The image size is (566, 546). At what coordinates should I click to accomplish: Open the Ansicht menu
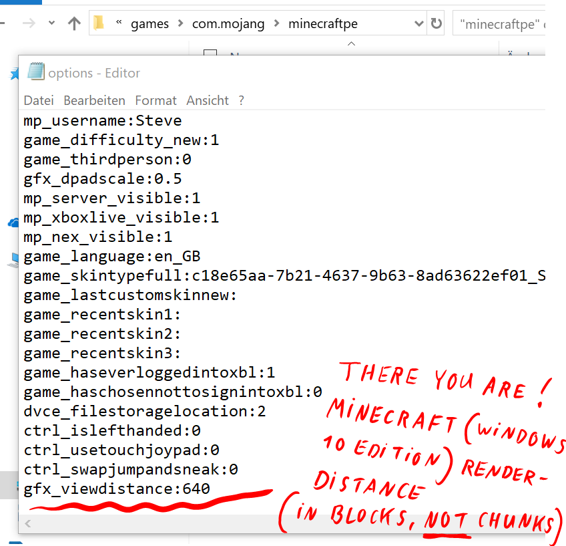(x=208, y=100)
